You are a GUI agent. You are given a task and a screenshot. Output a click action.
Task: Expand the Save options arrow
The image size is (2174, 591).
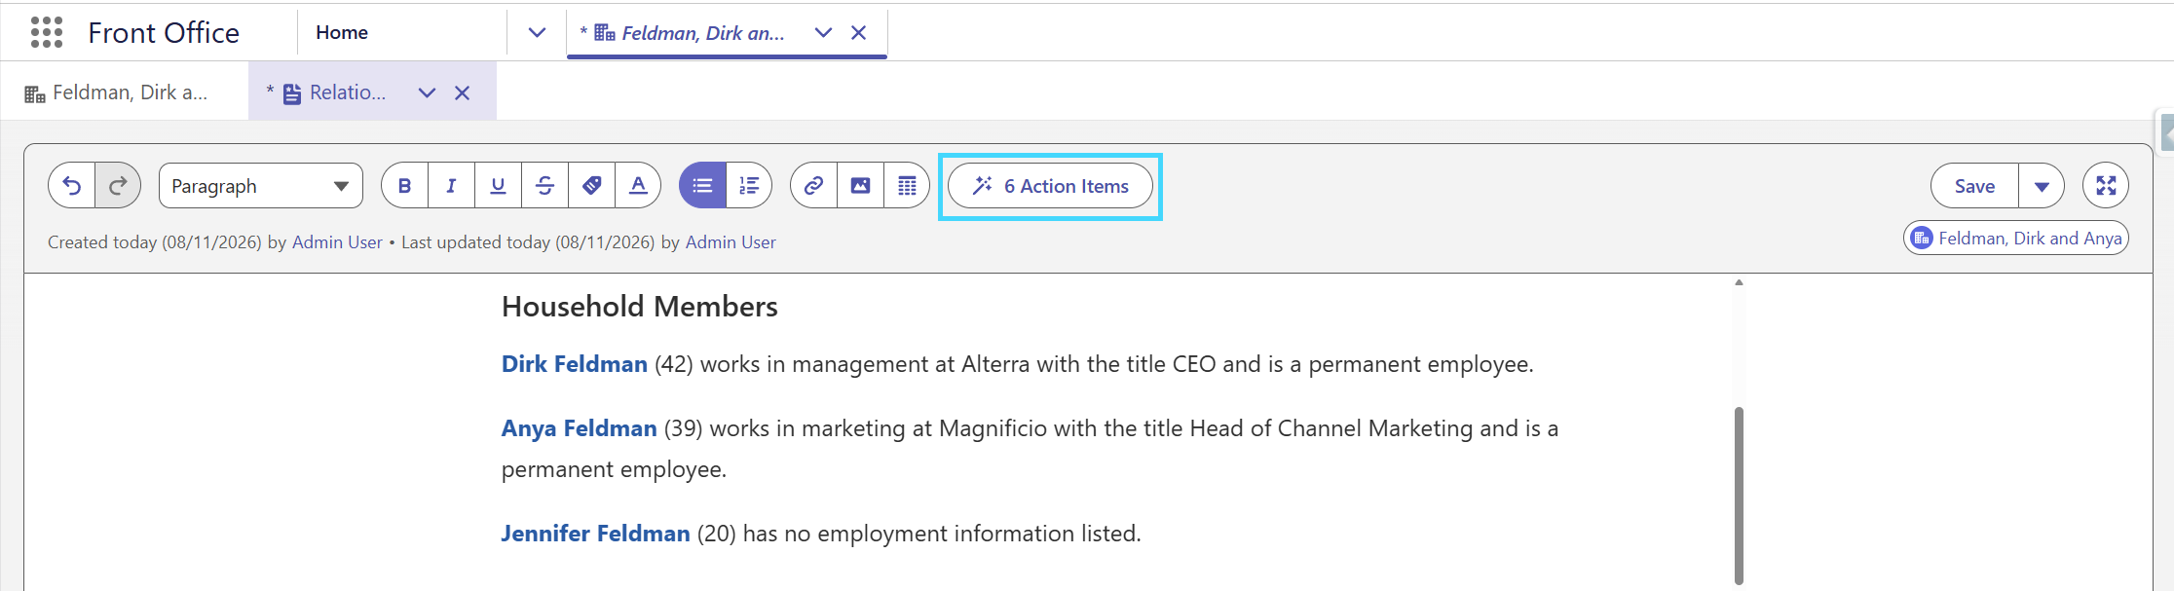click(2042, 185)
